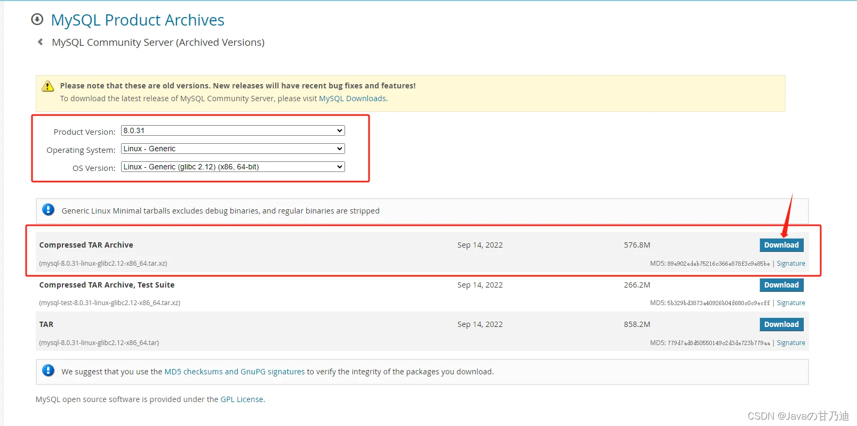
Task: Click the mysql-8.0.31-linux-glibc2.12-x86_64.tar.xz filename
Action: click(x=103, y=264)
